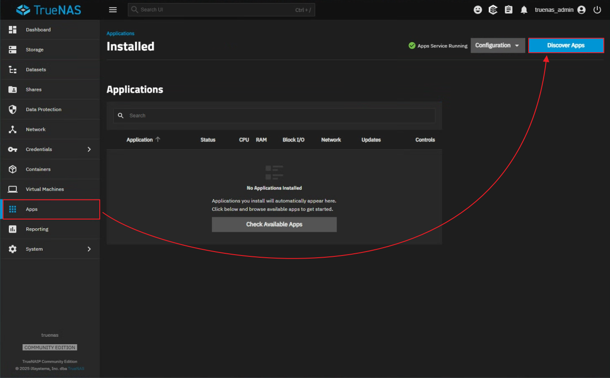This screenshot has height=378, width=610.
Task: Click the Apps grid icon
Action: (x=13, y=209)
